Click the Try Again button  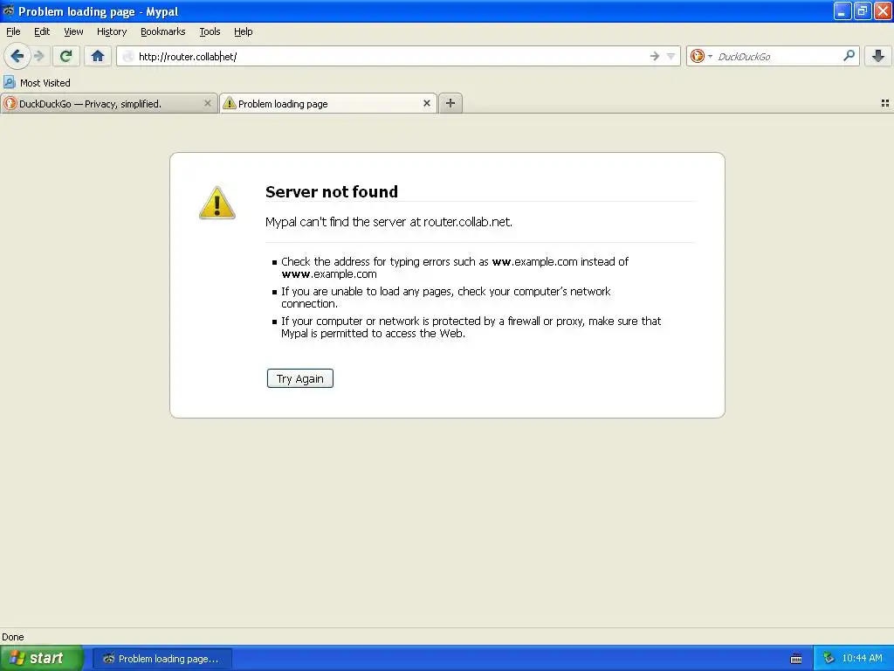[x=300, y=378]
